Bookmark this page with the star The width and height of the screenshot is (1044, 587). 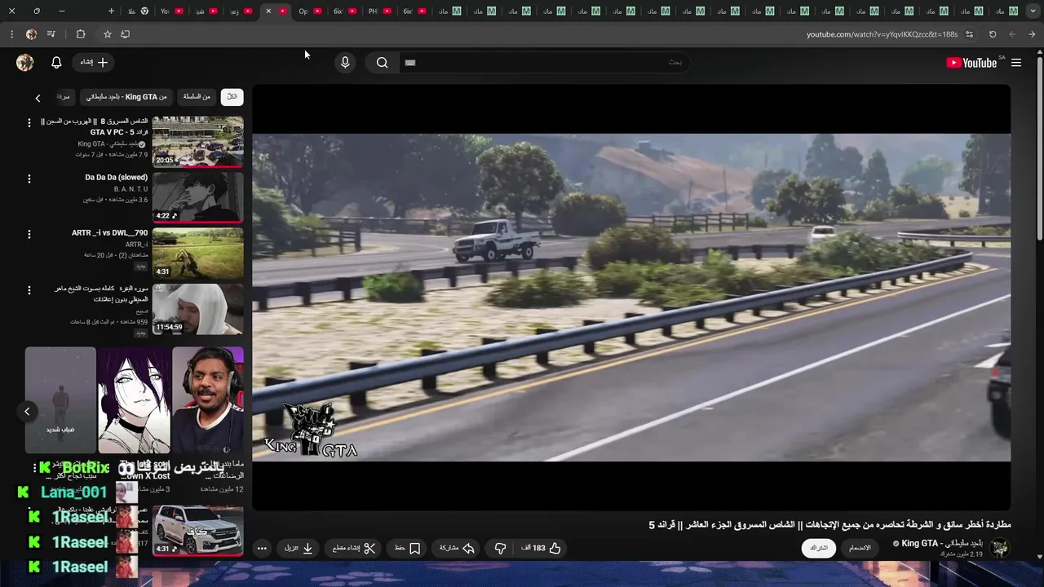coord(107,34)
